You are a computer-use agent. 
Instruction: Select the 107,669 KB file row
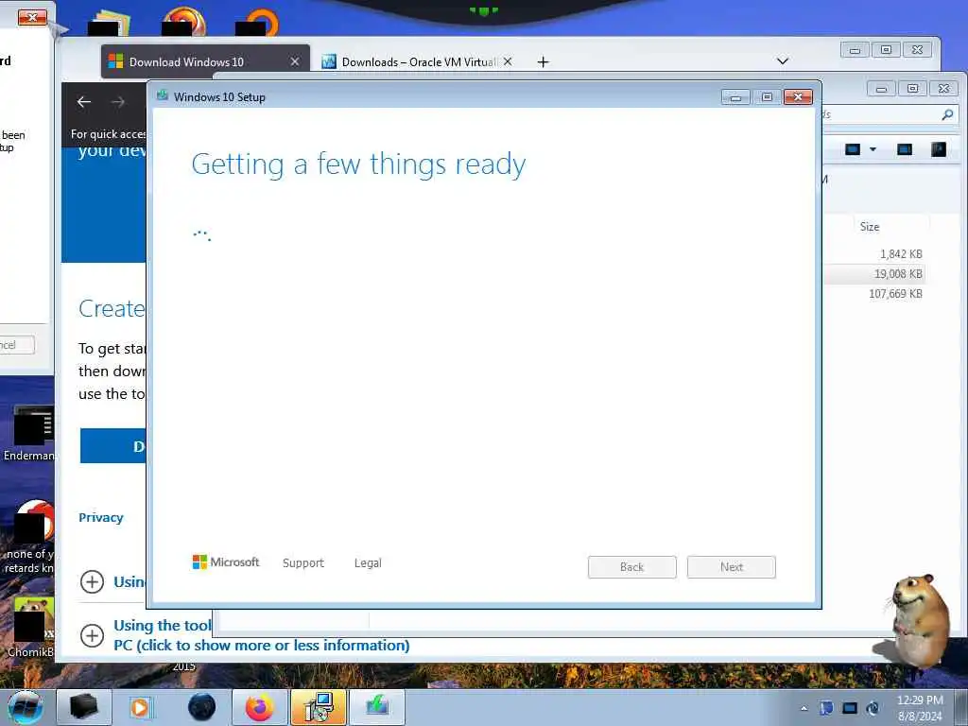tap(874, 294)
